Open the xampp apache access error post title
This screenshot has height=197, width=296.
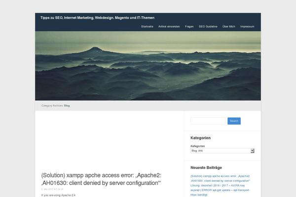click(101, 179)
